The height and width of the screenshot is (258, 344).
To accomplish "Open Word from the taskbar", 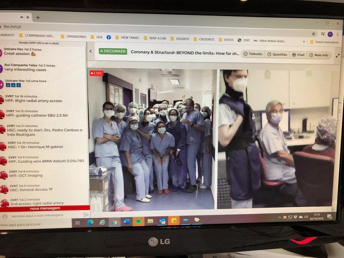I will [127, 222].
